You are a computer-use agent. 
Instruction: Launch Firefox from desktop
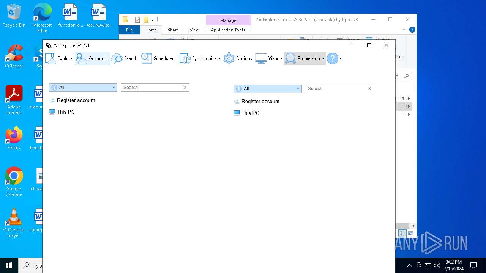(x=14, y=138)
